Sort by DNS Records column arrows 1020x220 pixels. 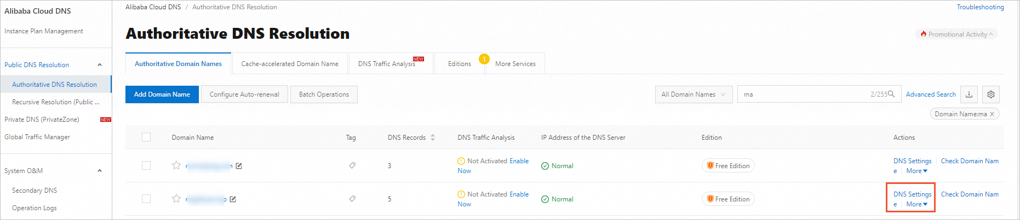433,138
